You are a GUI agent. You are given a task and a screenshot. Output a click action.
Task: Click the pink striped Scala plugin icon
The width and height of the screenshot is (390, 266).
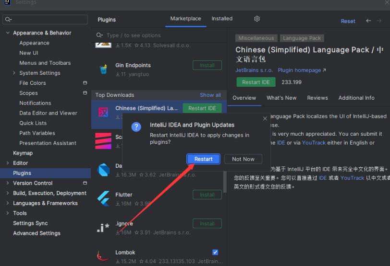103,141
